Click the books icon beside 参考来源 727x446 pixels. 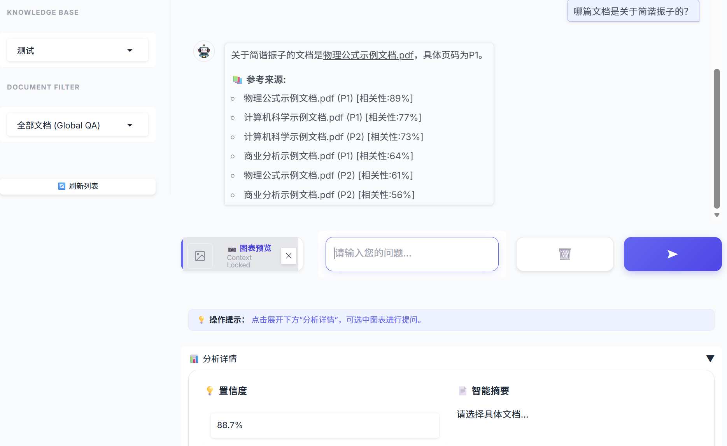point(237,79)
